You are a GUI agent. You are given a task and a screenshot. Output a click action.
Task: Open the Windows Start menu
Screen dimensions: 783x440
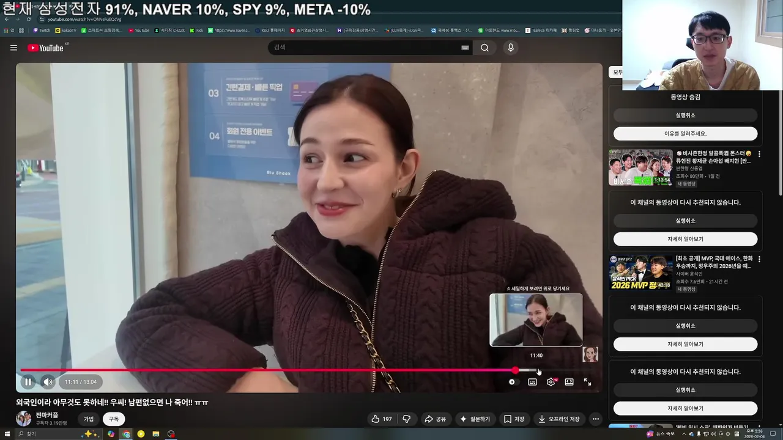(6, 434)
